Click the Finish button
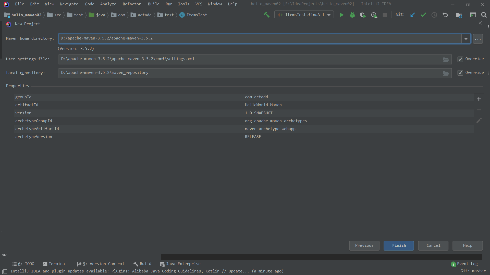The height and width of the screenshot is (275, 490). click(x=399, y=245)
